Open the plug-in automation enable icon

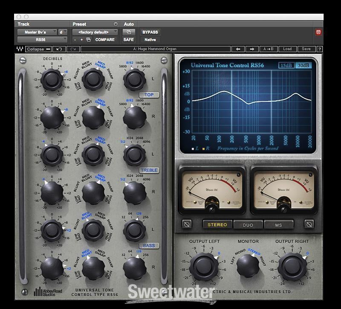[x=129, y=32]
